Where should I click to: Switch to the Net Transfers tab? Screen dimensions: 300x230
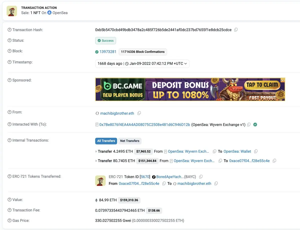tap(130, 141)
